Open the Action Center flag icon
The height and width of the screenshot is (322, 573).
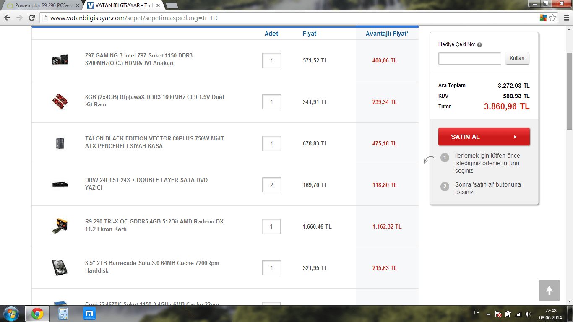click(498, 314)
